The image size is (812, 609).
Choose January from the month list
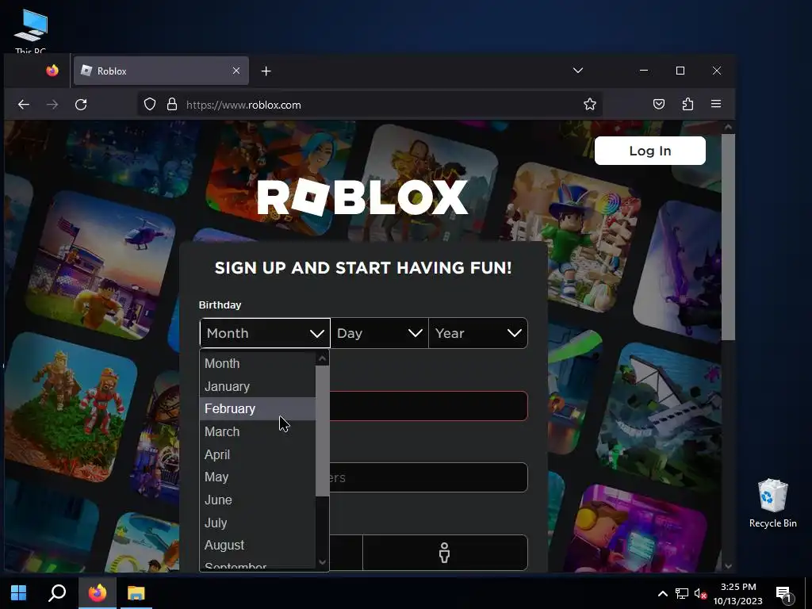[x=258, y=386]
